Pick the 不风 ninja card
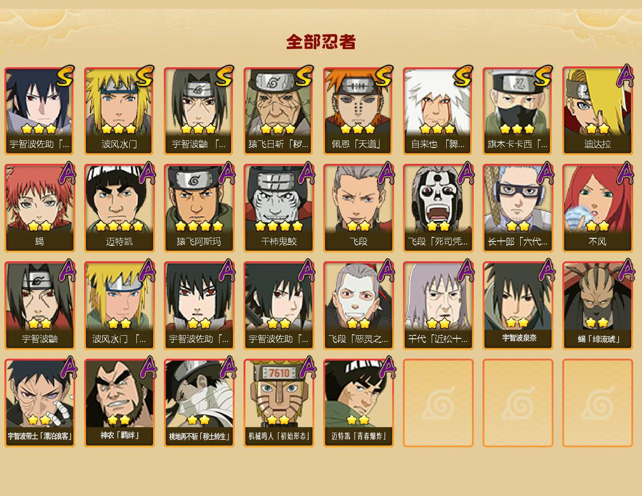Screen dimensions: 642x496 [x=597, y=208]
